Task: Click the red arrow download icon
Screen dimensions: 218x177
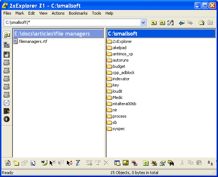Action: [x=134, y=163]
